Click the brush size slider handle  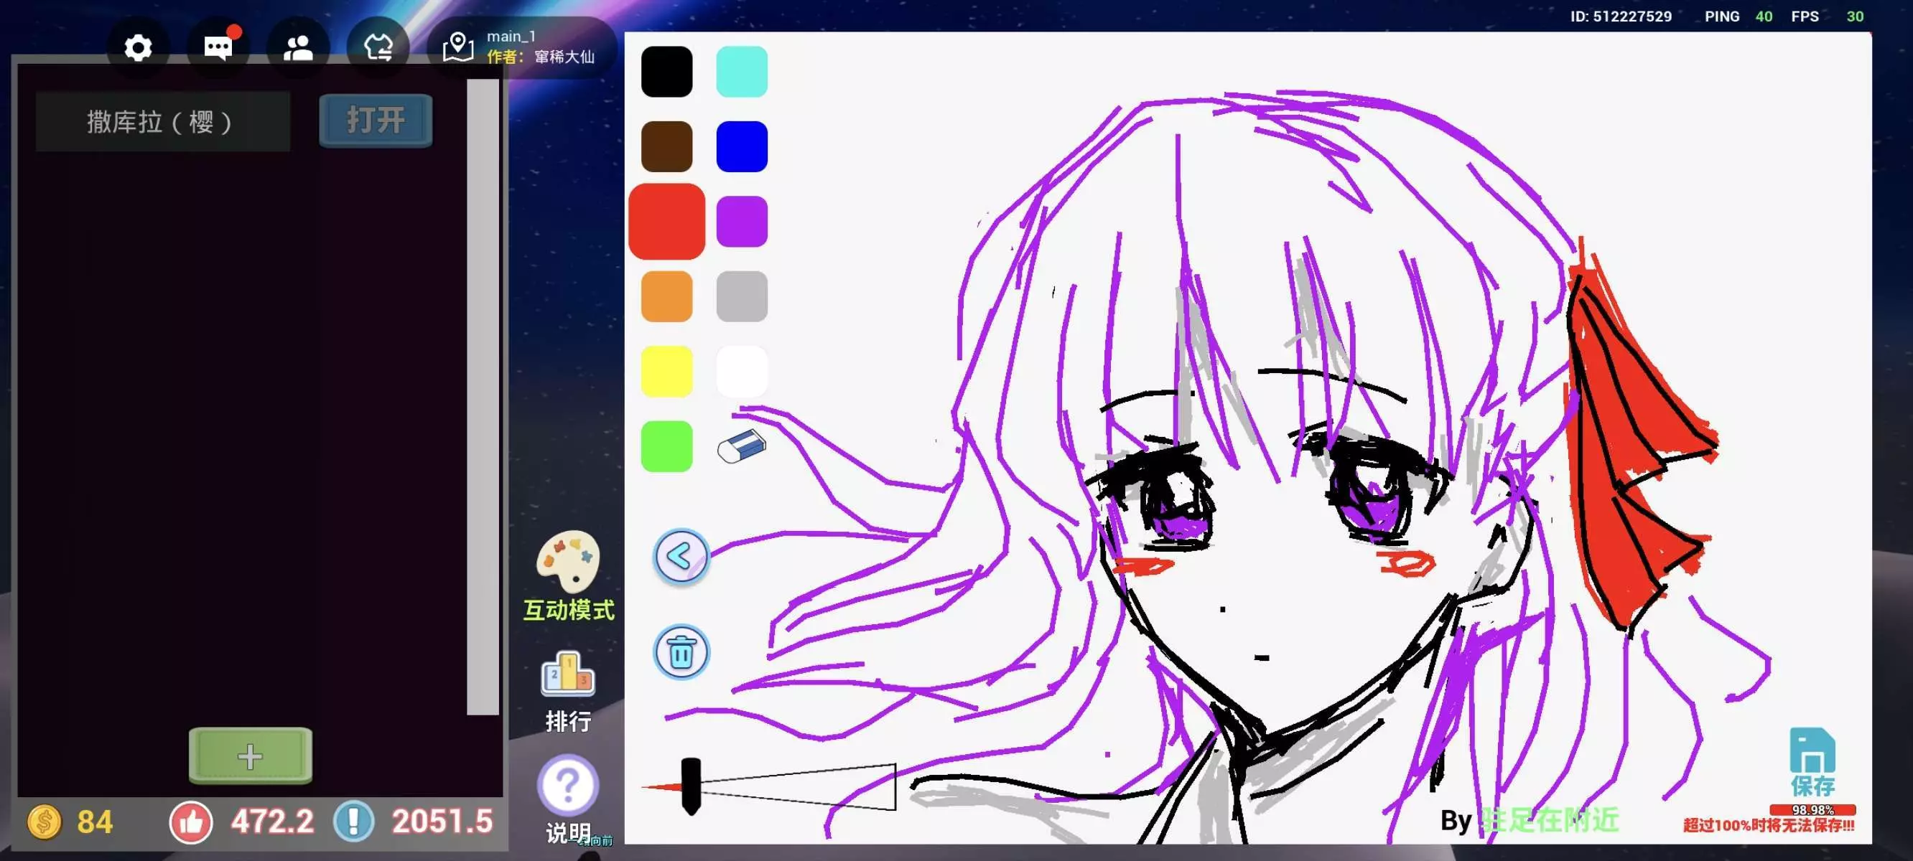(x=691, y=785)
